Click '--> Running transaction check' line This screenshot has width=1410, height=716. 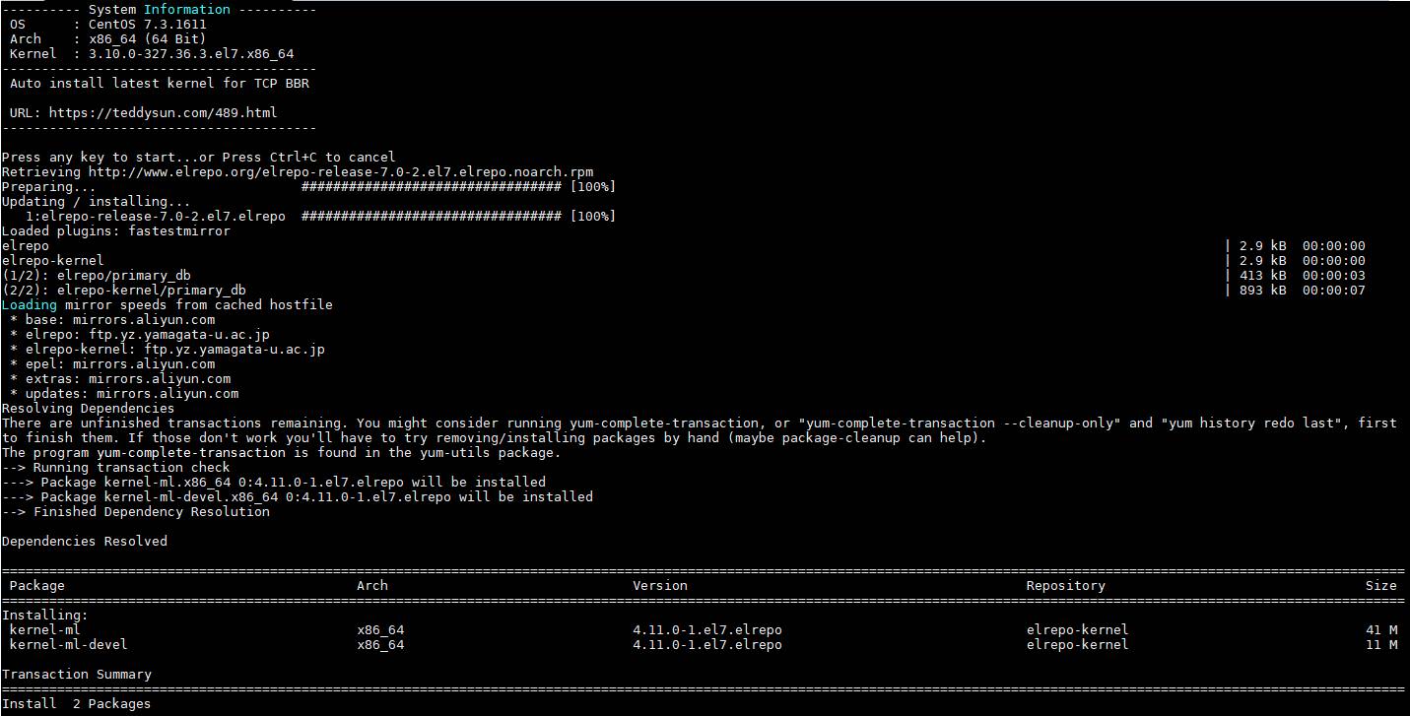pyautogui.click(x=116, y=468)
